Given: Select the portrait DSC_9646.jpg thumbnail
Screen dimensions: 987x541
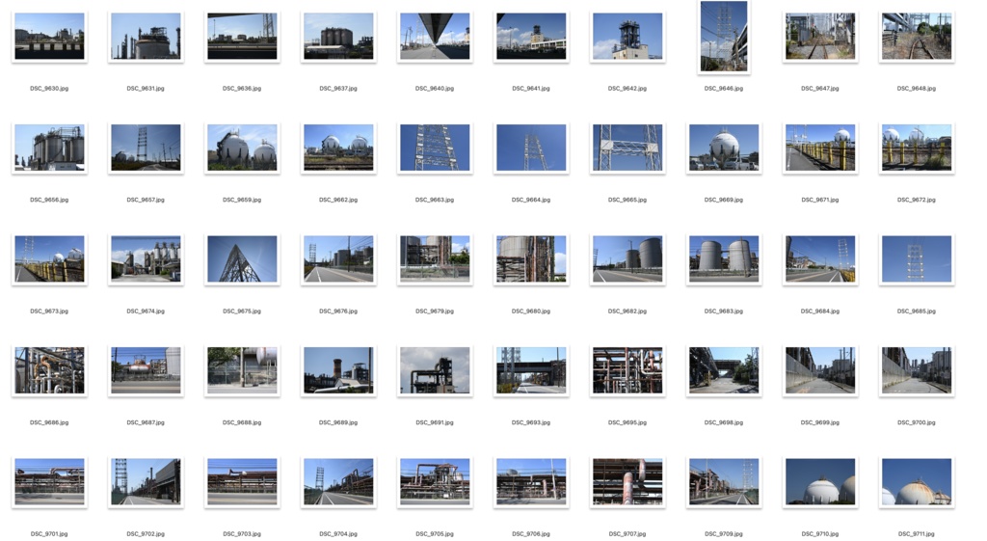Looking at the screenshot, I should point(724,37).
